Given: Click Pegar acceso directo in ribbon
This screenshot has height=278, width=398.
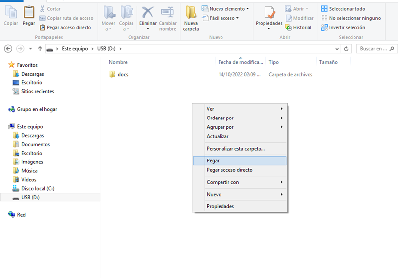Looking at the screenshot, I should click(x=65, y=27).
